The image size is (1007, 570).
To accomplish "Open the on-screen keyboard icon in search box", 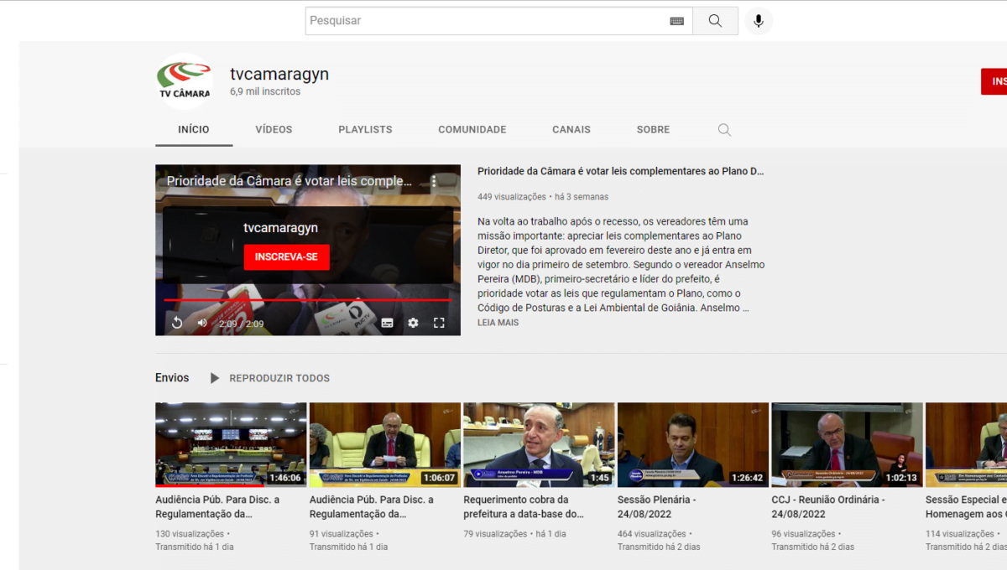I will pyautogui.click(x=677, y=21).
